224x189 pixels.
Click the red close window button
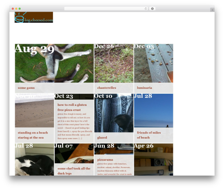tap(13, 8)
